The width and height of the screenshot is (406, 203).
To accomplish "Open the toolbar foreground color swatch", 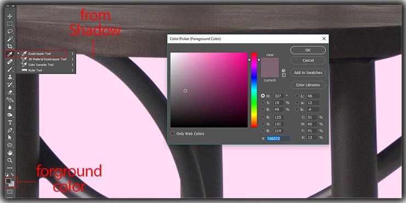I will tap(8, 181).
